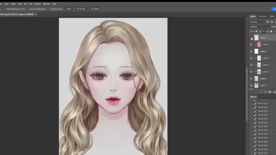Image resolution: width=276 pixels, height=155 pixels.
Task: Click the lock transparent pixels icon
Action: pyautogui.click(x=257, y=31)
